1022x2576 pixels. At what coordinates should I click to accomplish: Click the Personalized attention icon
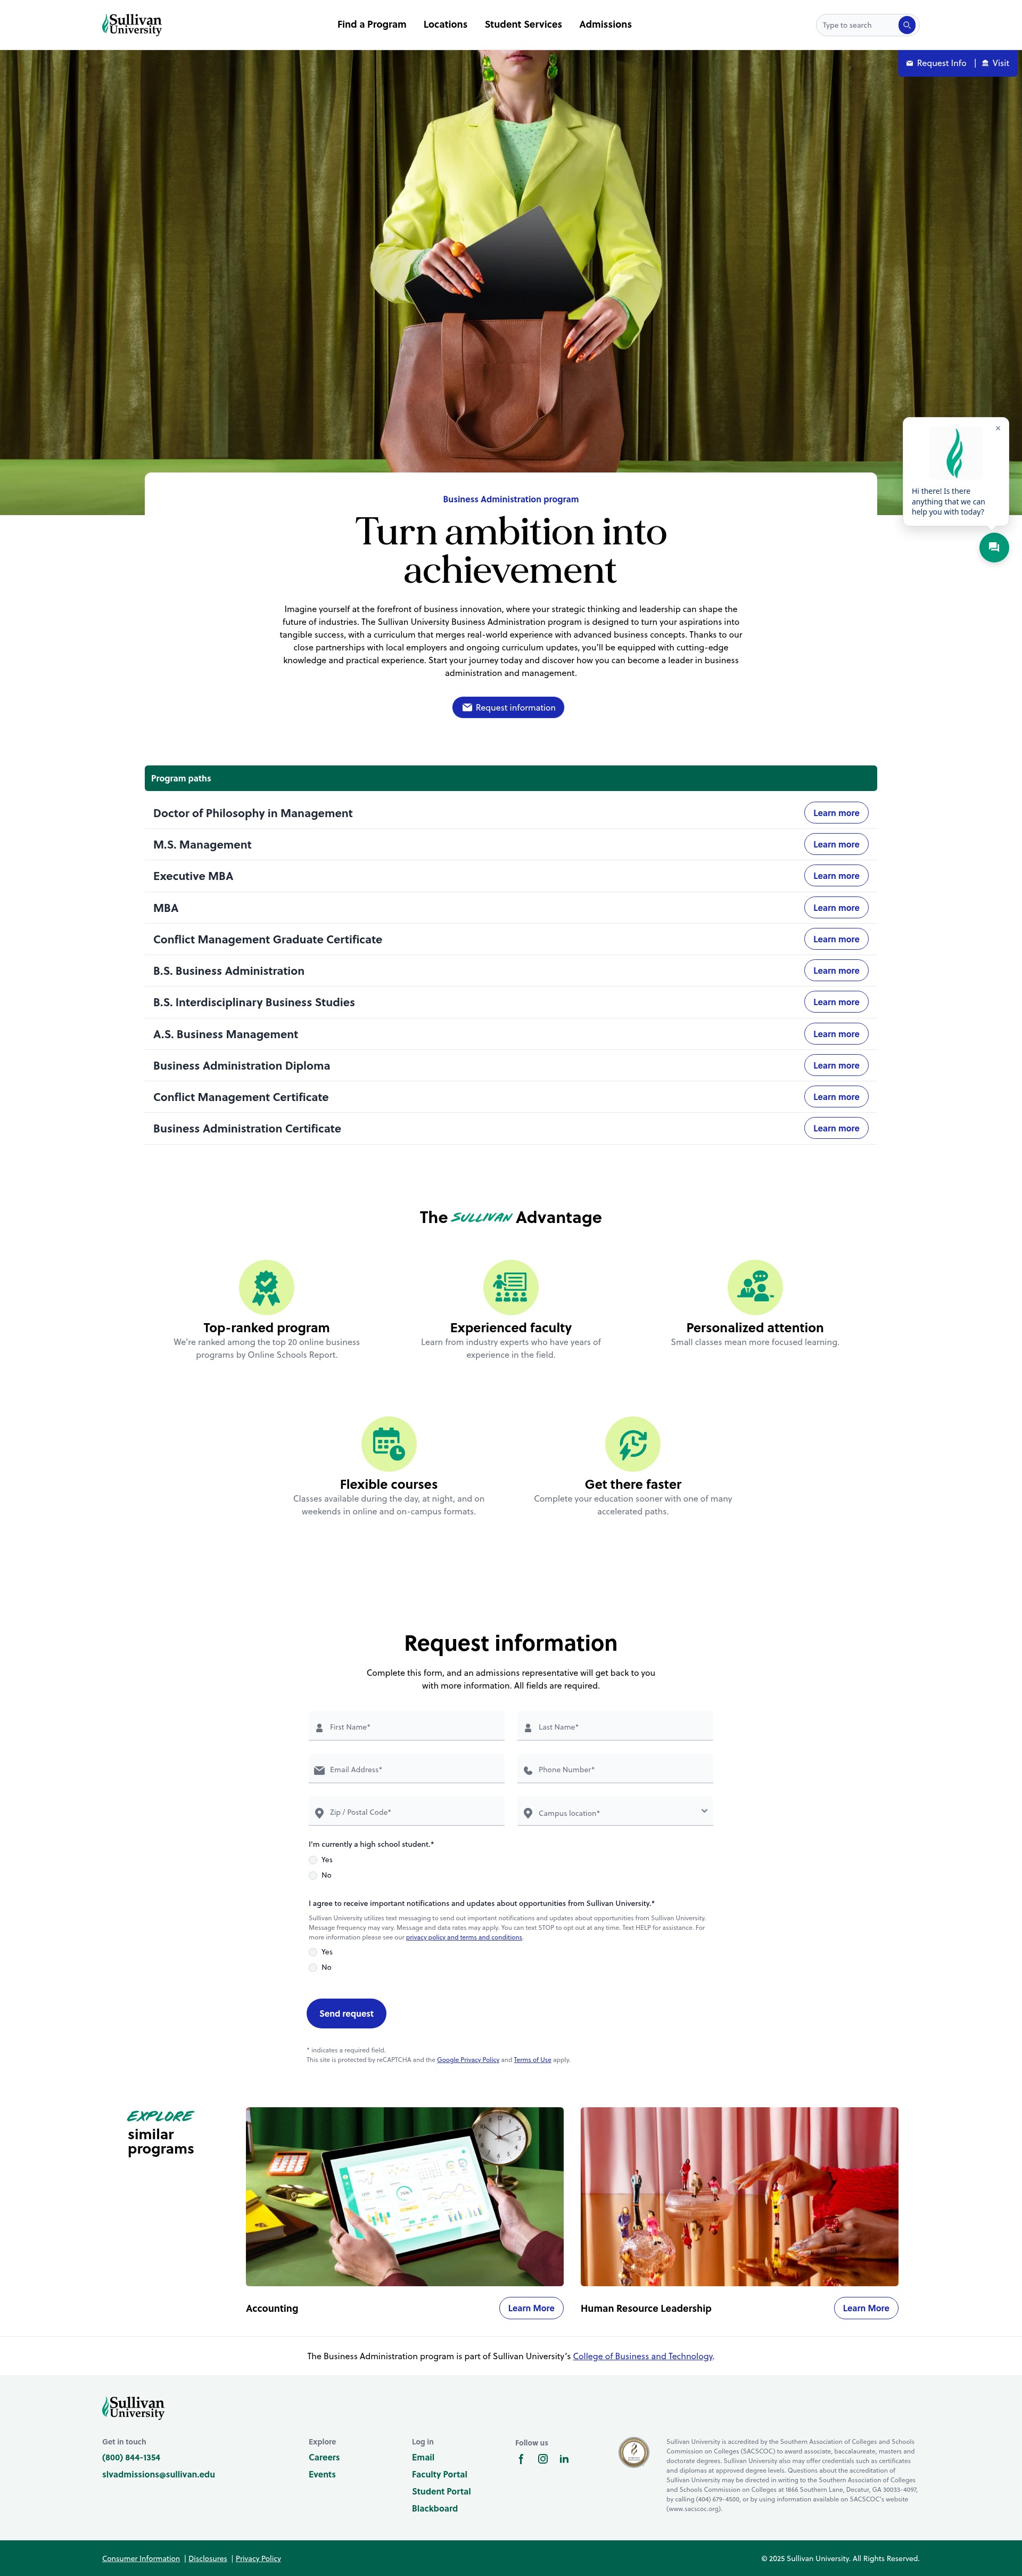pyautogui.click(x=755, y=1287)
